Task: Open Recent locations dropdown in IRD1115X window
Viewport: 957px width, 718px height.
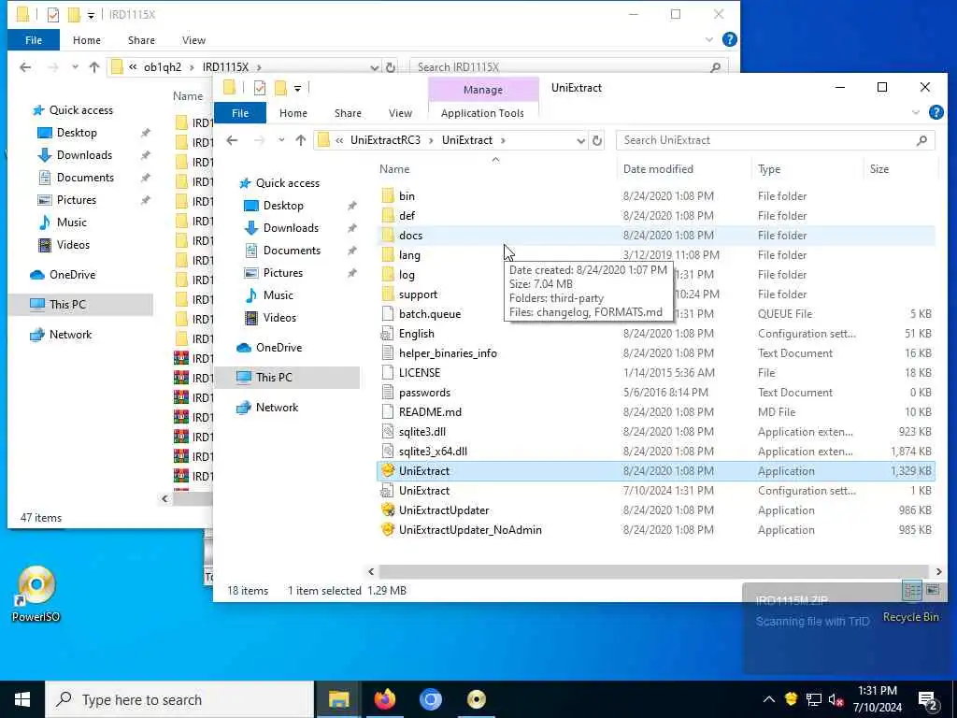Action: pos(75,67)
